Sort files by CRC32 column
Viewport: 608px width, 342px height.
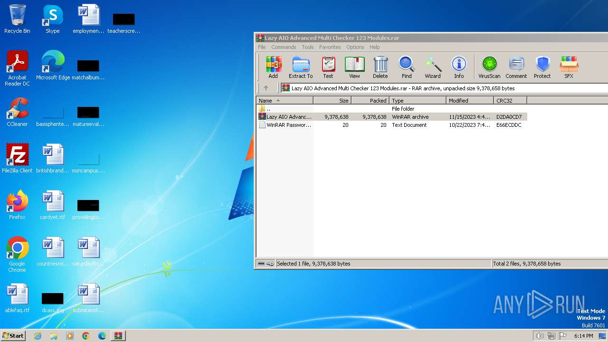[x=510, y=100]
